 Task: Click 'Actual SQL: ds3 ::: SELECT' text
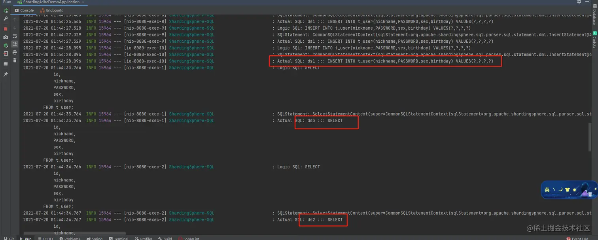[310, 121]
